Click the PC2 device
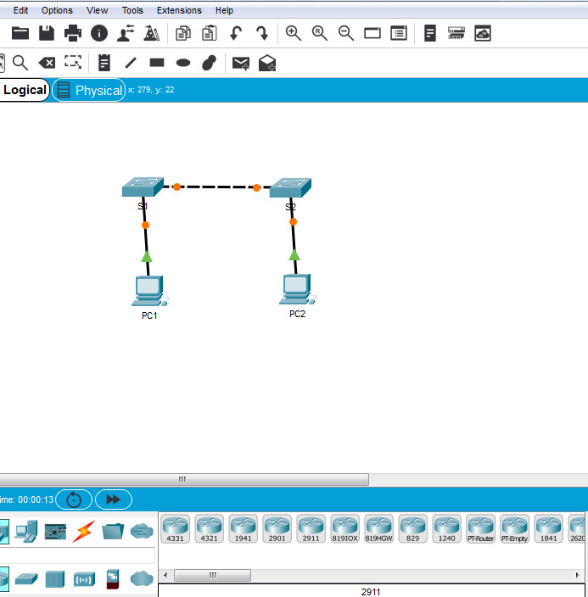The height and width of the screenshot is (597, 588). click(x=297, y=289)
